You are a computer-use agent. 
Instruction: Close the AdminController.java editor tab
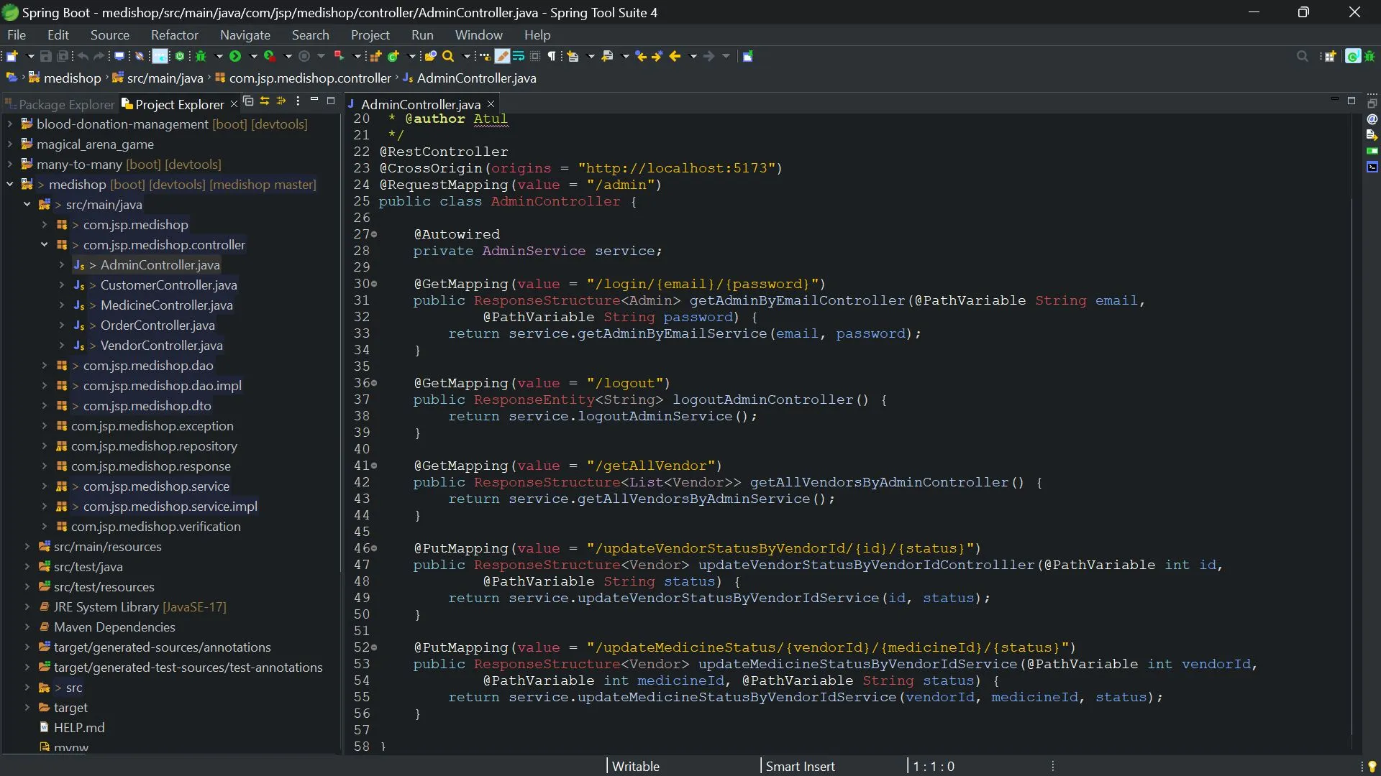point(491,104)
